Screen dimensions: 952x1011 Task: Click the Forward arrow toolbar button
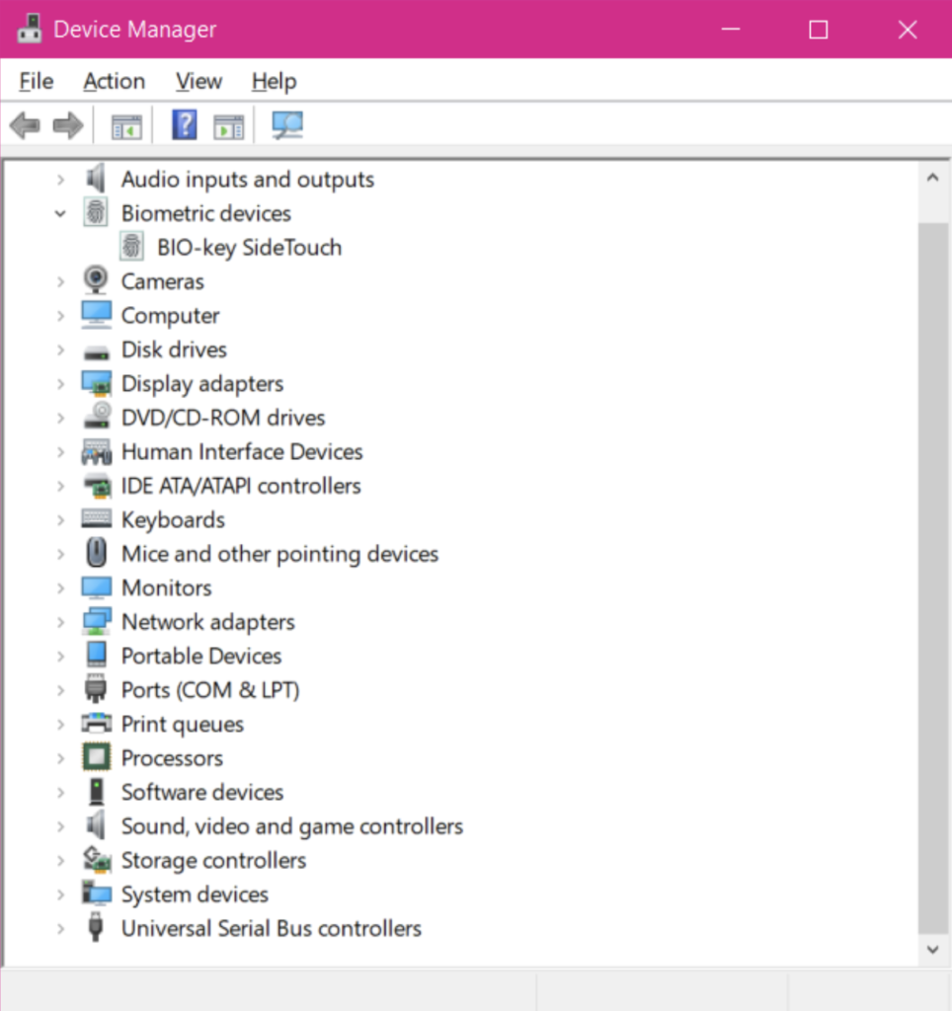coord(68,125)
